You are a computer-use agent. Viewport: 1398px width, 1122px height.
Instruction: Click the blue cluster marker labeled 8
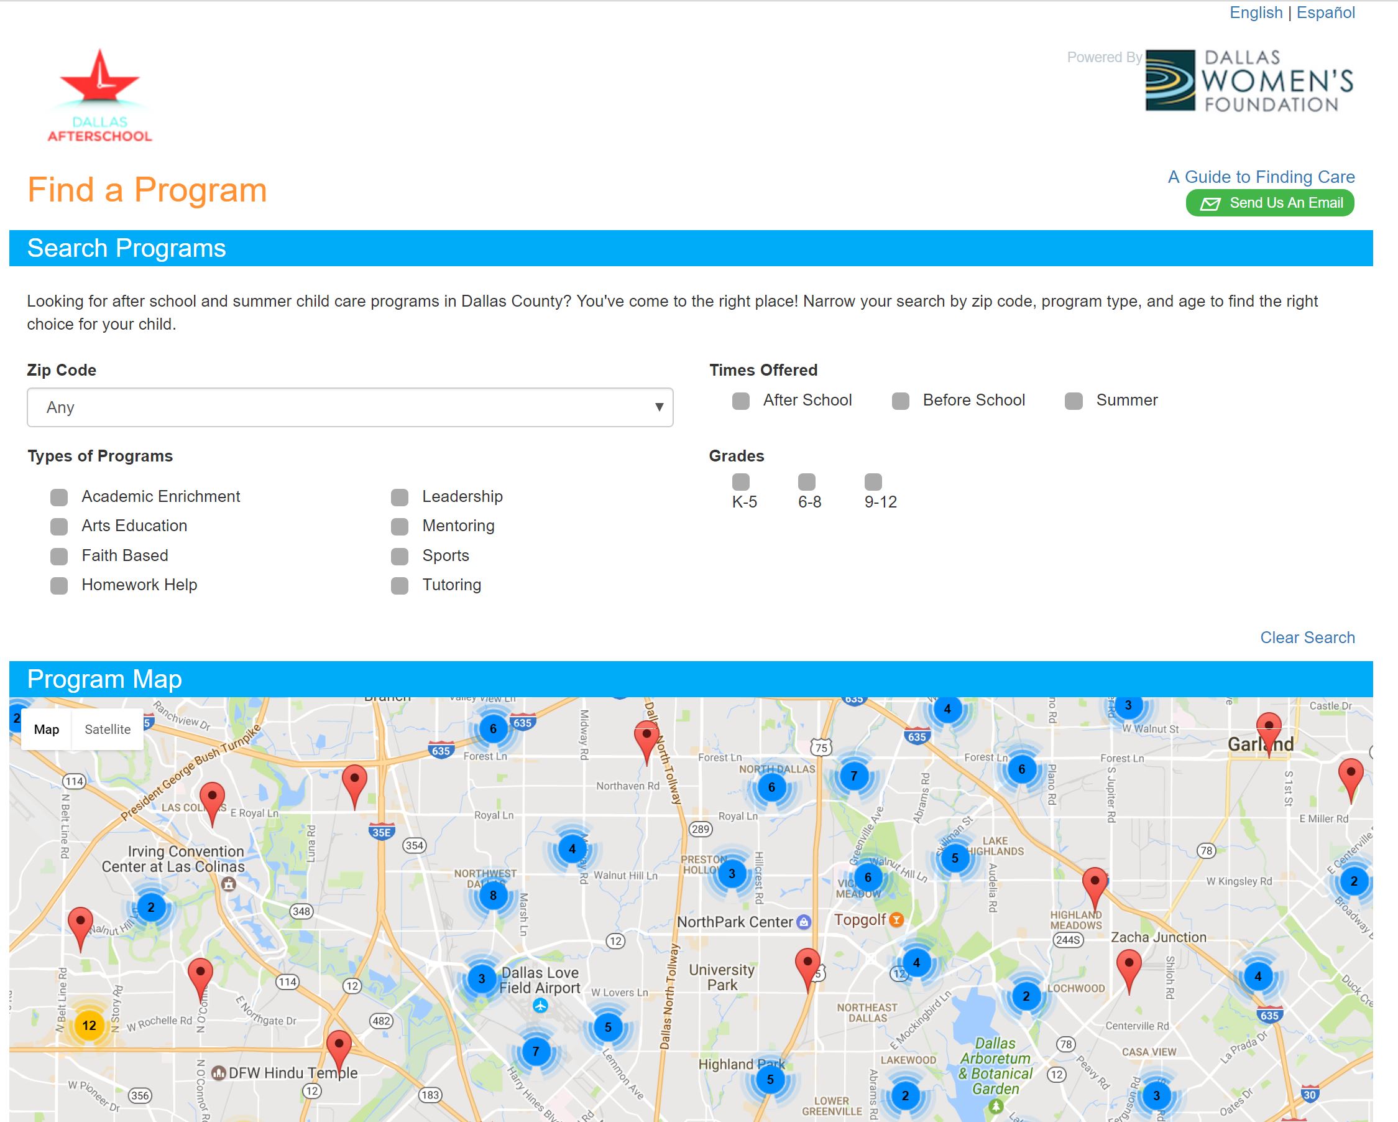pos(493,896)
